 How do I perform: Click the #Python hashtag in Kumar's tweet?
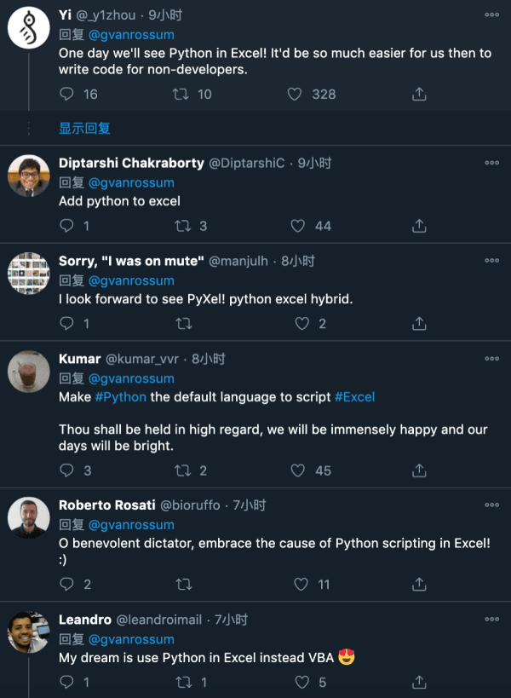[120, 397]
